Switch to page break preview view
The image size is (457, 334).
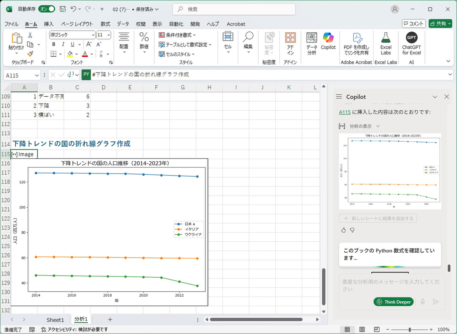377,329
